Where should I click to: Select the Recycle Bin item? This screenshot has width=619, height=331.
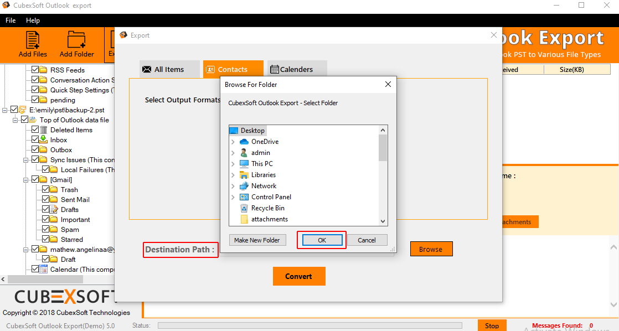tap(268, 208)
